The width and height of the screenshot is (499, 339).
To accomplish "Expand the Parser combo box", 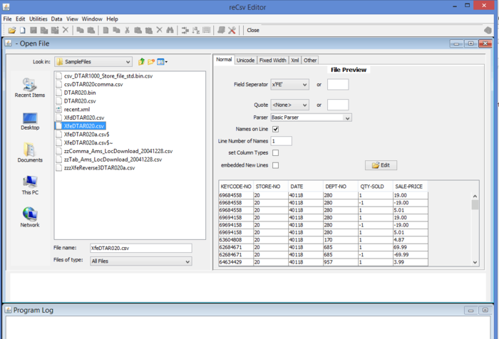I will 348,118.
